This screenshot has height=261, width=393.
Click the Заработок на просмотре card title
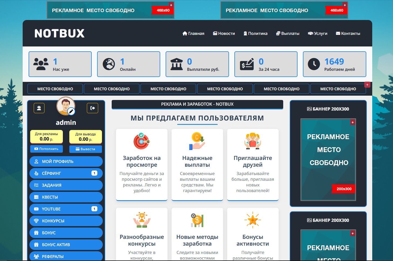[142, 161]
